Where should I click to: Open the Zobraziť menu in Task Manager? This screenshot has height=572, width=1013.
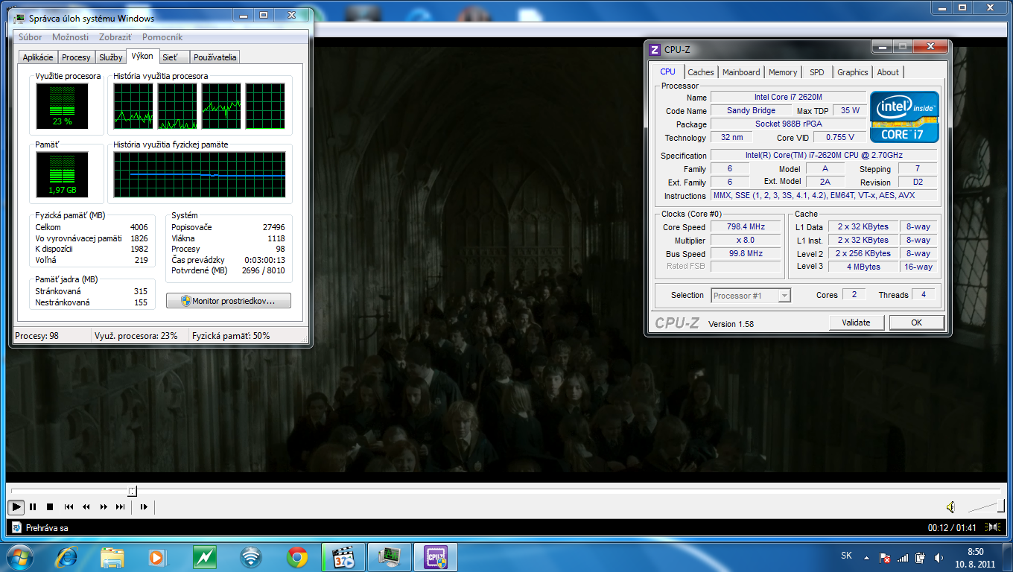(x=115, y=37)
